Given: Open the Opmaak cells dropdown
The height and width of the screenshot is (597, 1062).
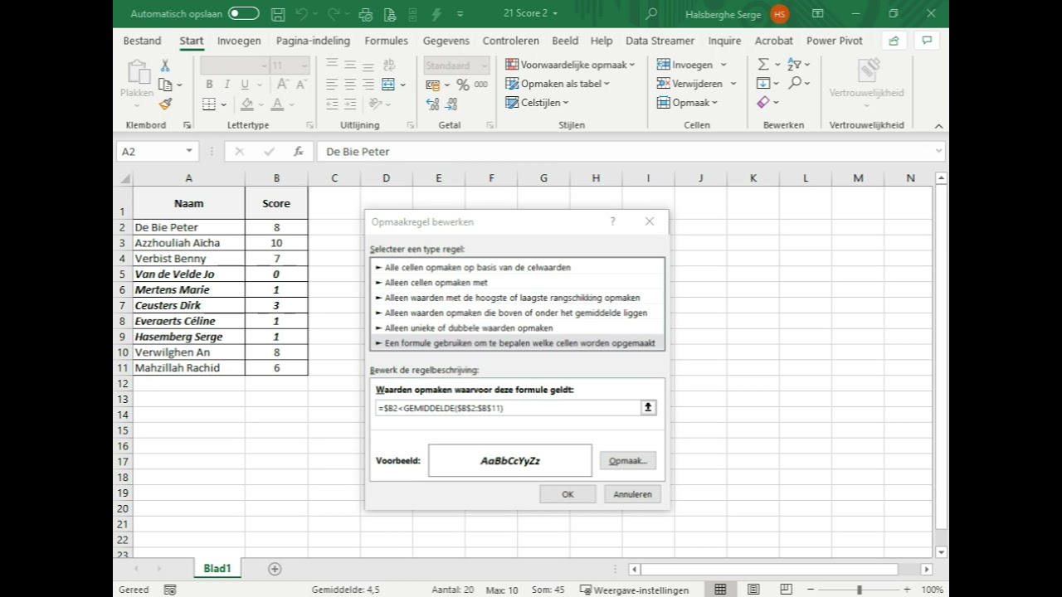Looking at the screenshot, I should click(687, 103).
